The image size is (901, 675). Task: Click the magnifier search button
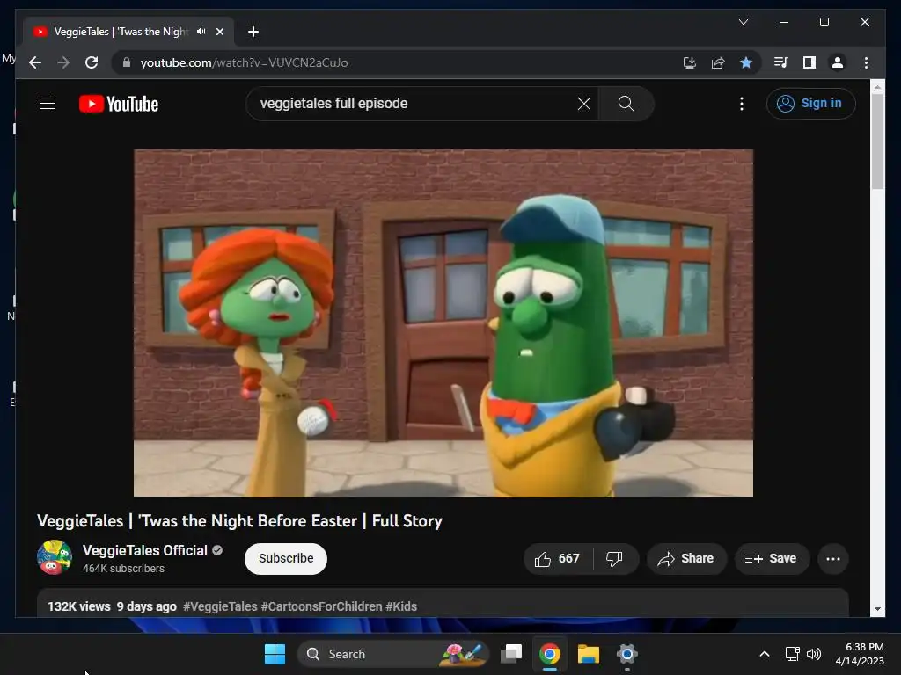[x=626, y=104]
